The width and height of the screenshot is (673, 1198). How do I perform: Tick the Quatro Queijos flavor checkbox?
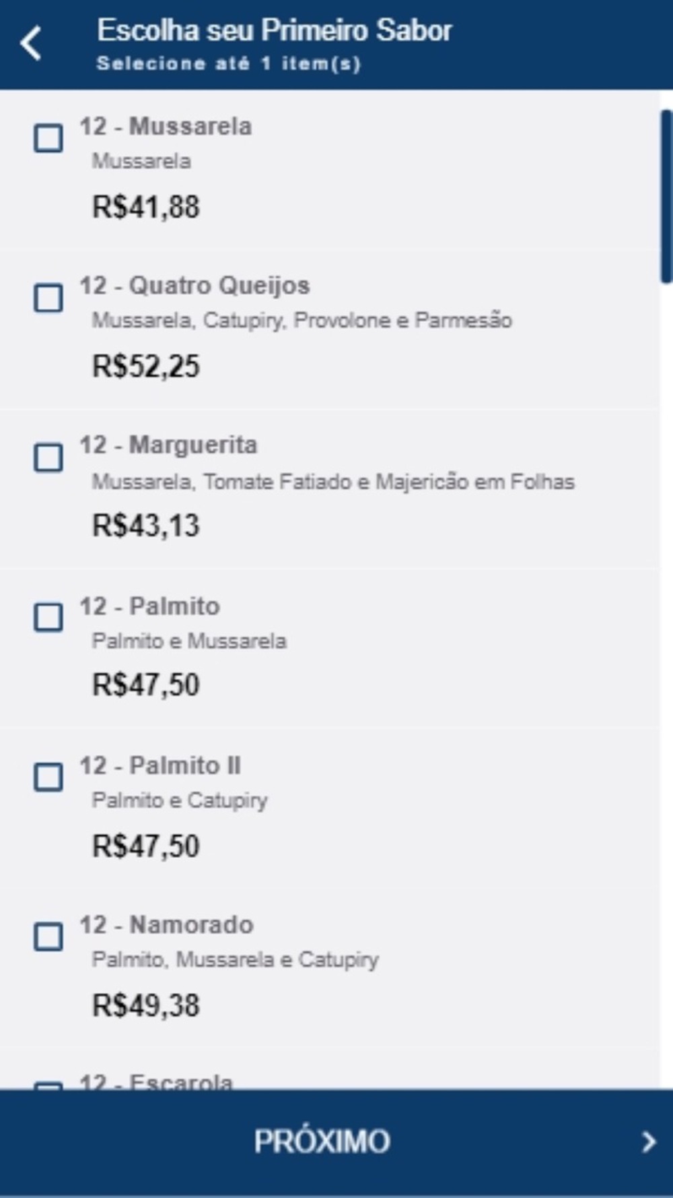48,298
